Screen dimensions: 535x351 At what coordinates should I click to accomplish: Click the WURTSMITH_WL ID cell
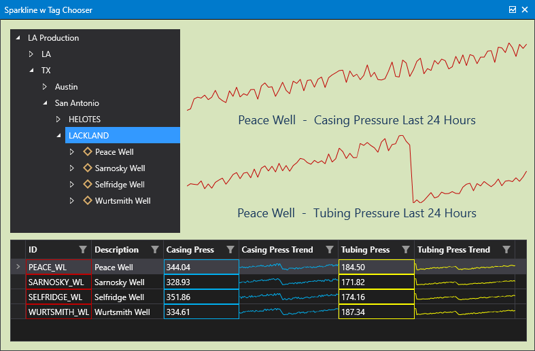58,312
